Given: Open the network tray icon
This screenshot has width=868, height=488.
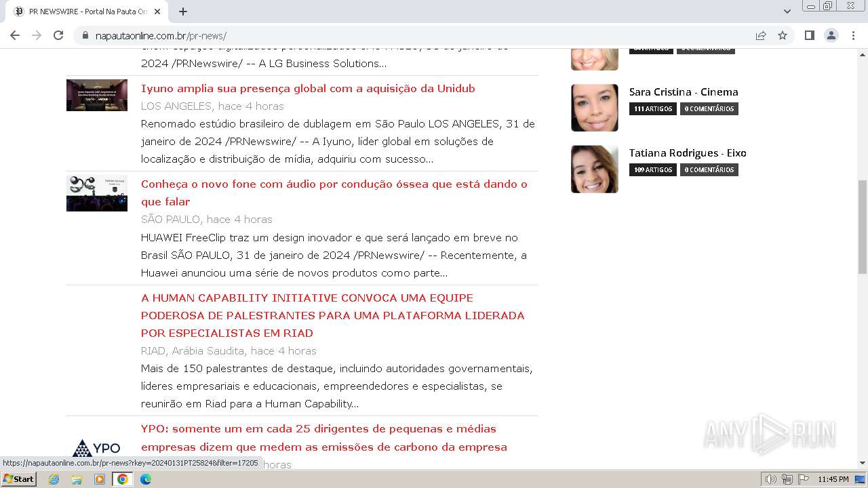Looking at the screenshot, I should pyautogui.click(x=787, y=479).
